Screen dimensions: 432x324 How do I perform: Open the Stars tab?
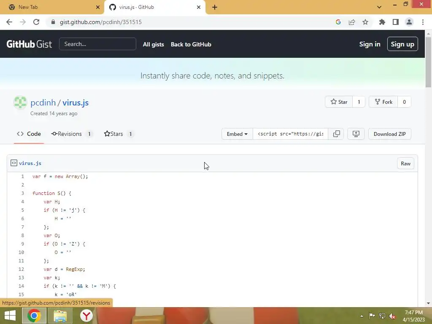pos(119,134)
